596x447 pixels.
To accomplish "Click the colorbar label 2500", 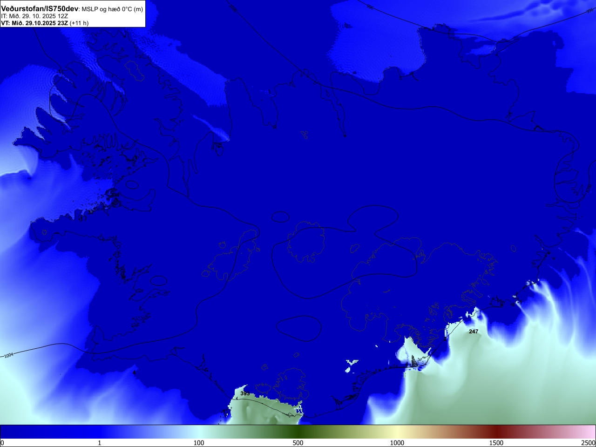I will click(x=589, y=443).
